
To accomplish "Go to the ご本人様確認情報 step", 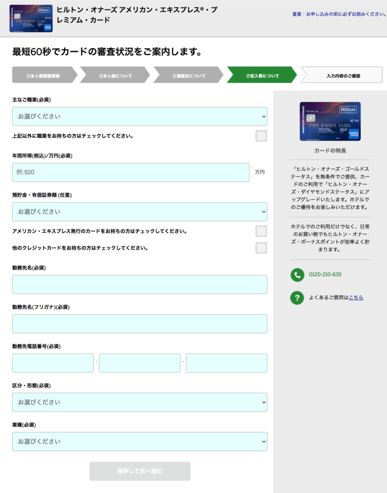I will 45,75.
